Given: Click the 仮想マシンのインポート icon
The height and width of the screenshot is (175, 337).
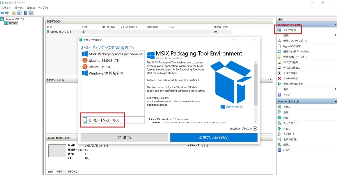Looking at the screenshot, I should [279, 41].
